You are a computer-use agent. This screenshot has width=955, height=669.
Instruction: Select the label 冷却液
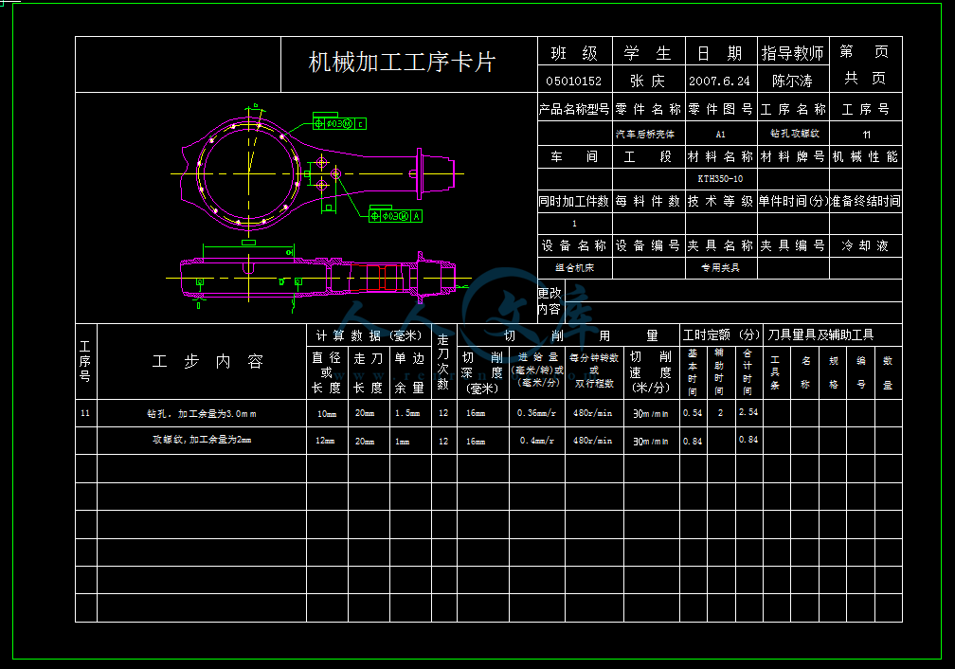[x=866, y=245]
